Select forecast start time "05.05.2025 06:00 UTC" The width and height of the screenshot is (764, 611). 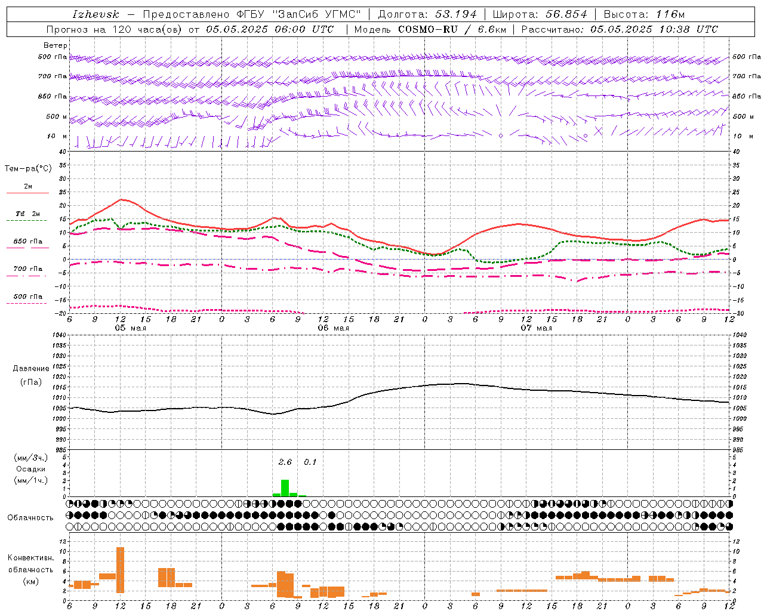click(270, 29)
